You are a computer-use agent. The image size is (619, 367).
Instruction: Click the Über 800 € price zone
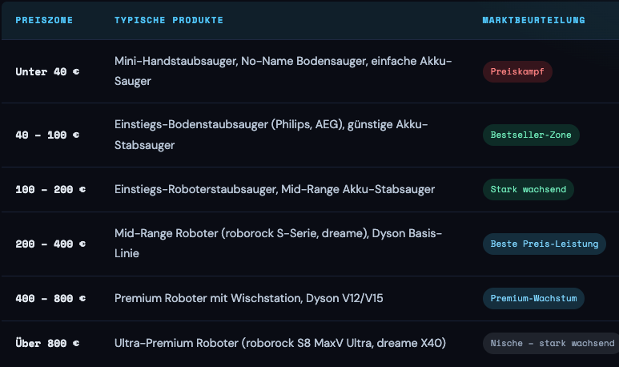(x=47, y=343)
